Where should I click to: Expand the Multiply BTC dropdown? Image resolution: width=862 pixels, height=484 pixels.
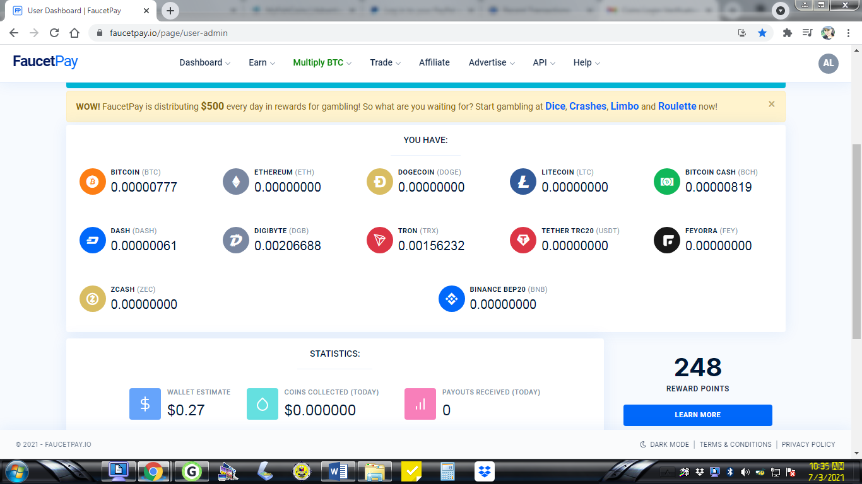322,63
